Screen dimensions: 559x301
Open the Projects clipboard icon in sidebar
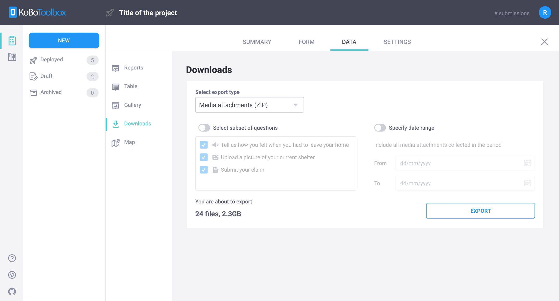tap(12, 40)
